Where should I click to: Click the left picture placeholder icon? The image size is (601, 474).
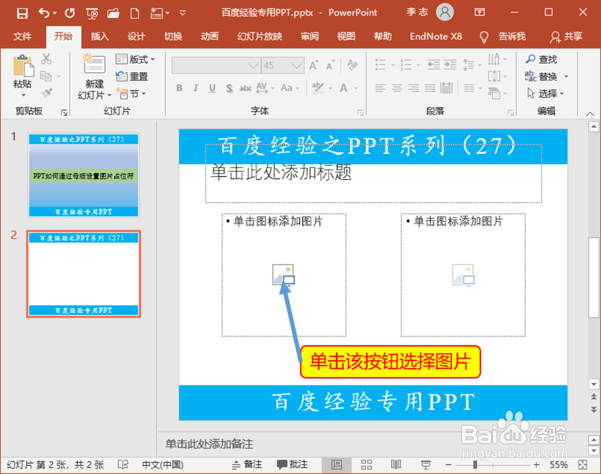284,275
